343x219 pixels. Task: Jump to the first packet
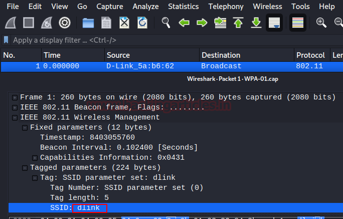tap(238, 23)
